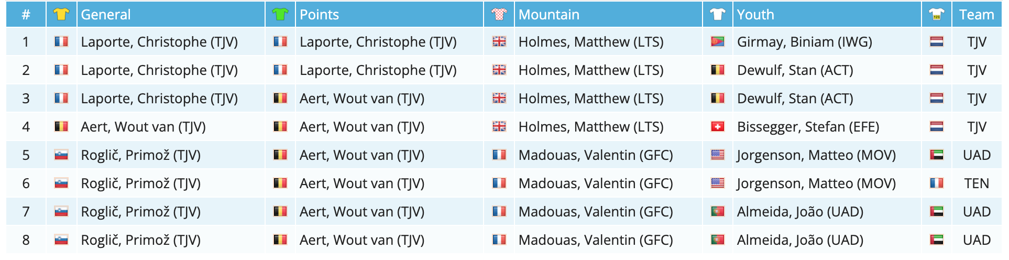Open Girmay, Biniam (IWG) rider link

coord(804,42)
